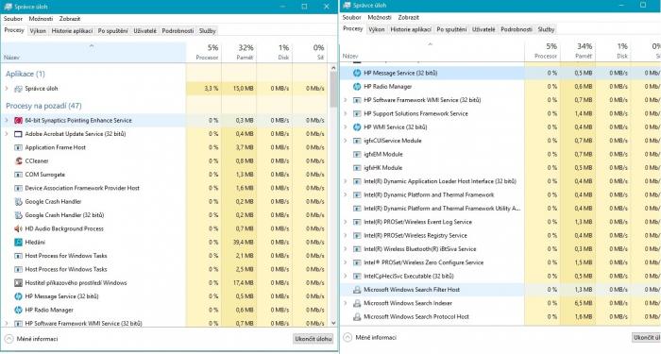661x354 pixels.
Task: Click scrollbar down arrow in left window
Action: [333, 323]
